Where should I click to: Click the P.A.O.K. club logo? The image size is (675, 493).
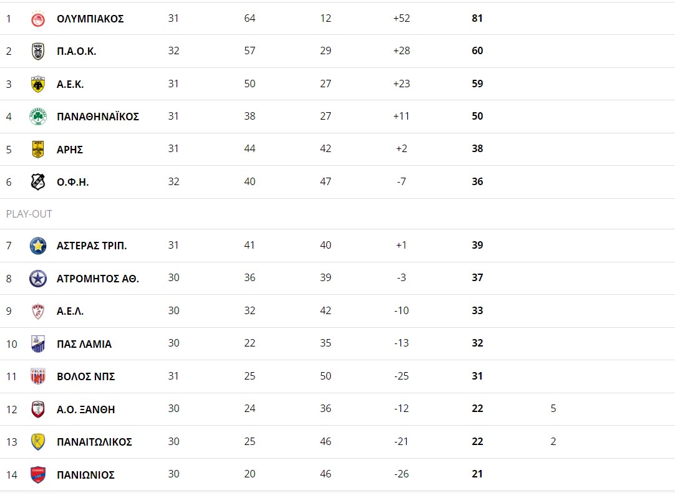(38, 51)
